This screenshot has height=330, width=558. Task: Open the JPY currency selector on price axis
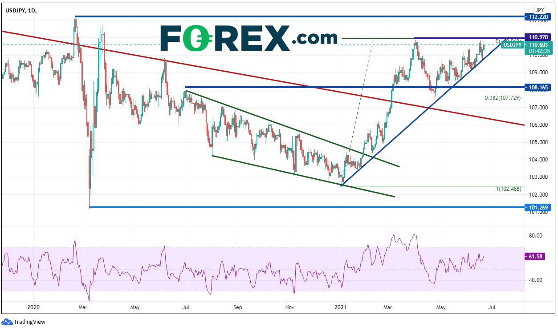(539, 9)
